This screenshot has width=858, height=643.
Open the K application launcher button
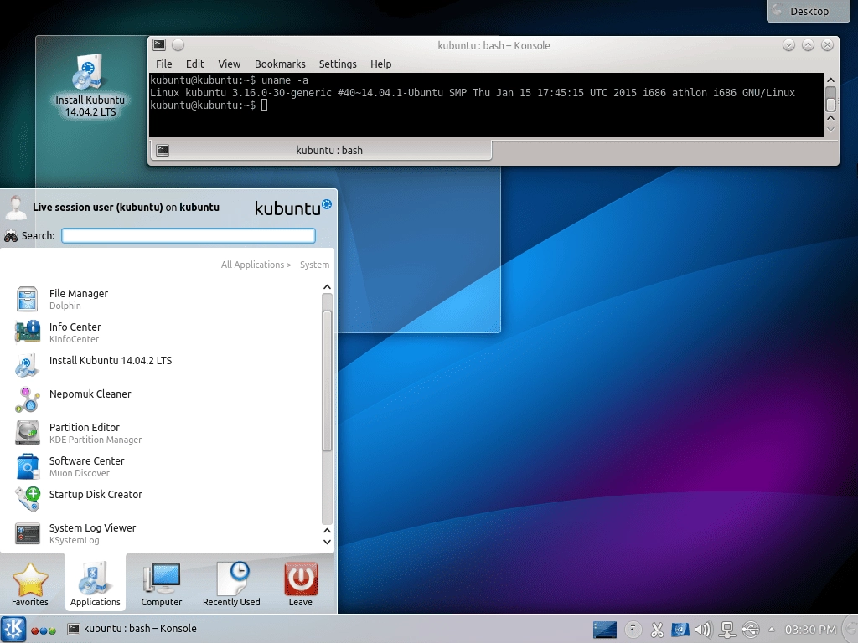coord(13,629)
